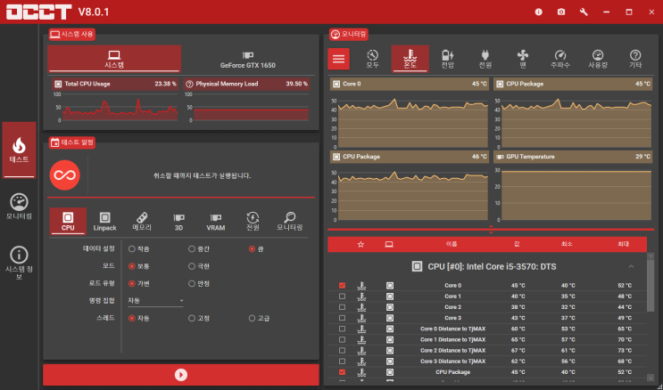The height and width of the screenshot is (390, 663).
Task: Click the Total CPU Usage graph
Action: 120,106
